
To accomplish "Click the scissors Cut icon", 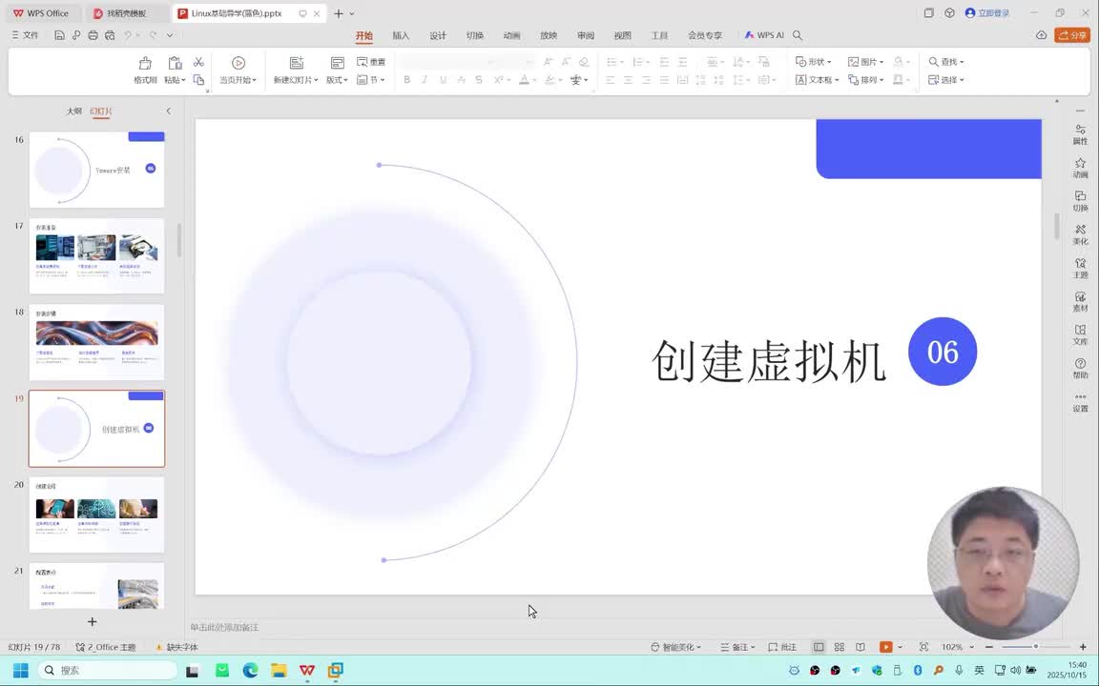I will tap(199, 62).
